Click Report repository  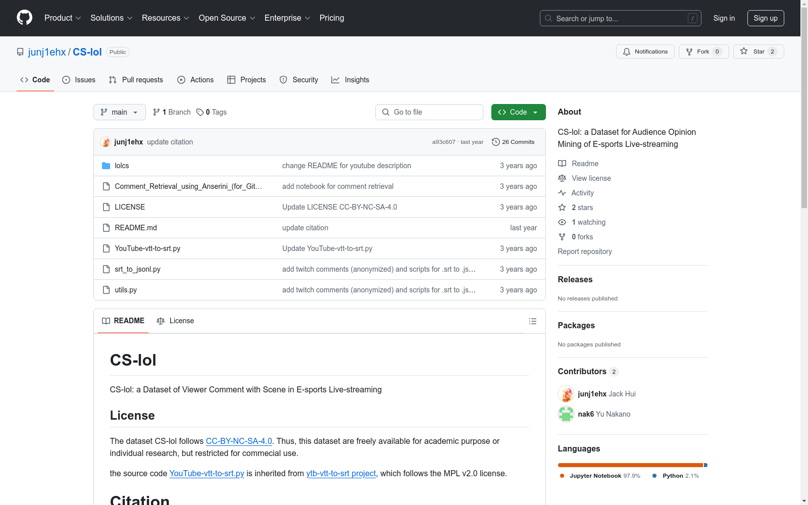(585, 251)
